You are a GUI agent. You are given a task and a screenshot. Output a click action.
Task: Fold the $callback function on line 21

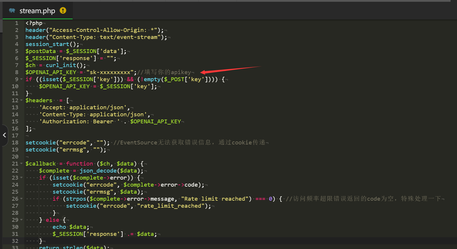(21, 163)
